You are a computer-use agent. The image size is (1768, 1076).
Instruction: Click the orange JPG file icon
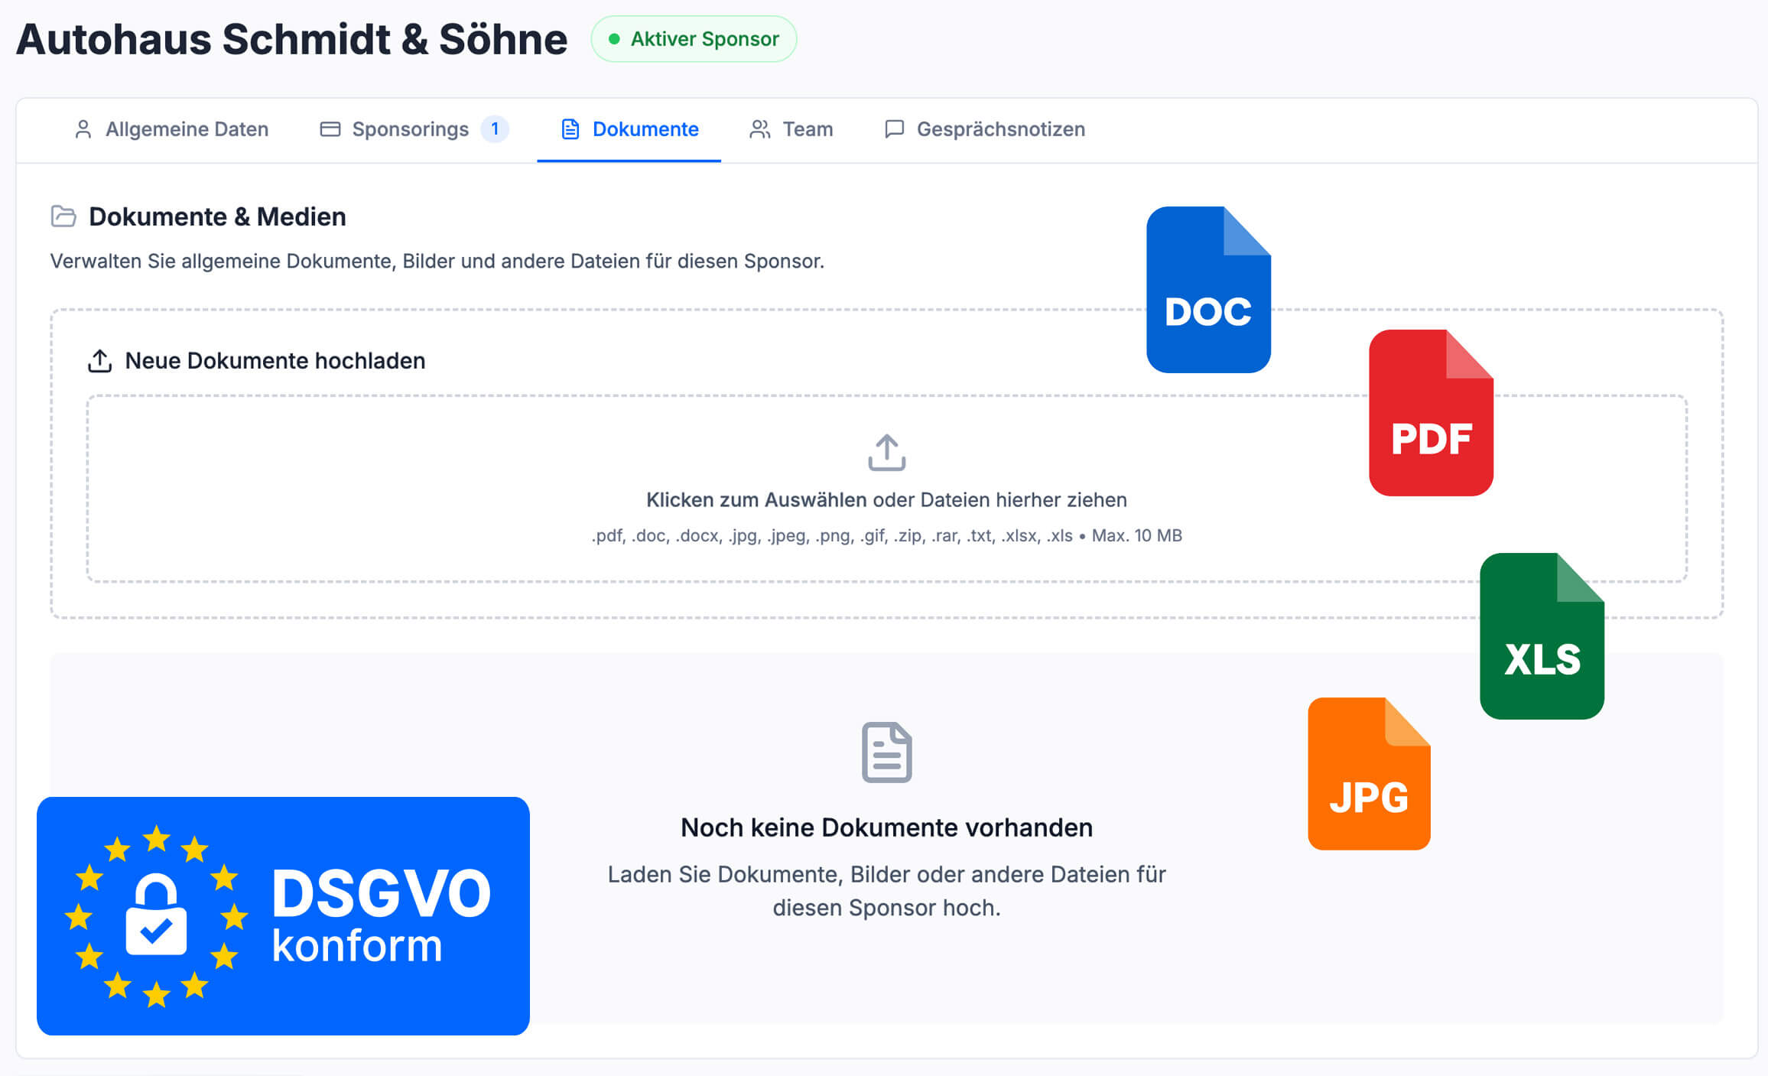(1369, 774)
